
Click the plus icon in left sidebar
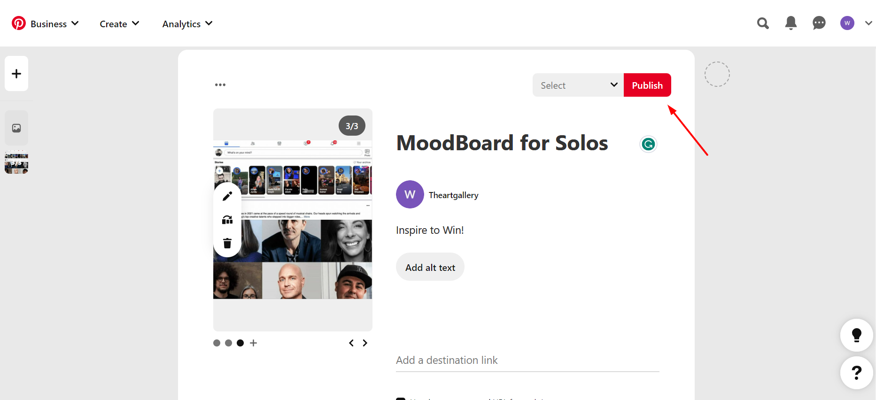click(16, 74)
